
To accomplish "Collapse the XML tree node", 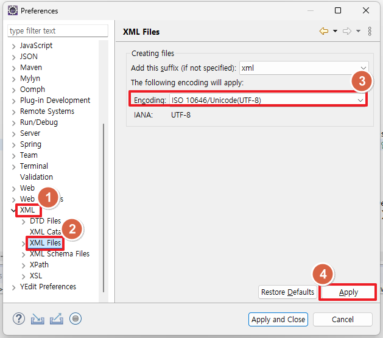I will point(14,210).
